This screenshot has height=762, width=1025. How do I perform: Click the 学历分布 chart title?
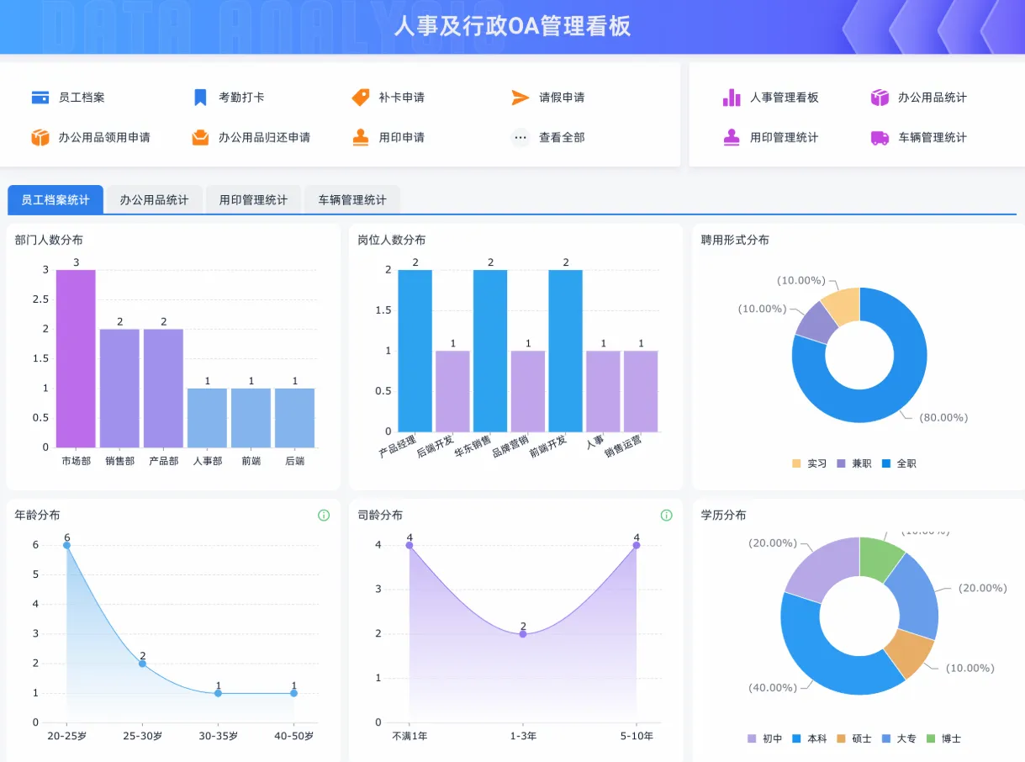(723, 516)
